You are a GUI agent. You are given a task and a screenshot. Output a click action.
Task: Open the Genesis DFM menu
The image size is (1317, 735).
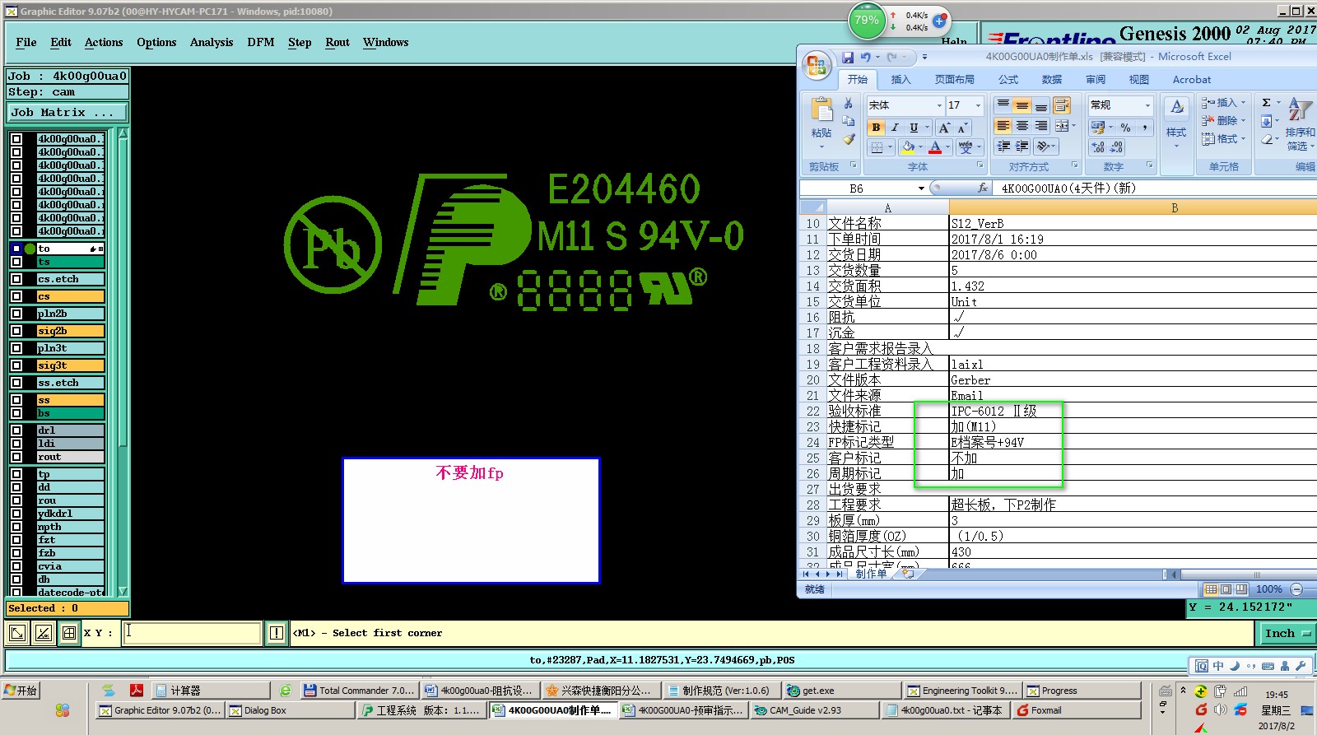261,42
